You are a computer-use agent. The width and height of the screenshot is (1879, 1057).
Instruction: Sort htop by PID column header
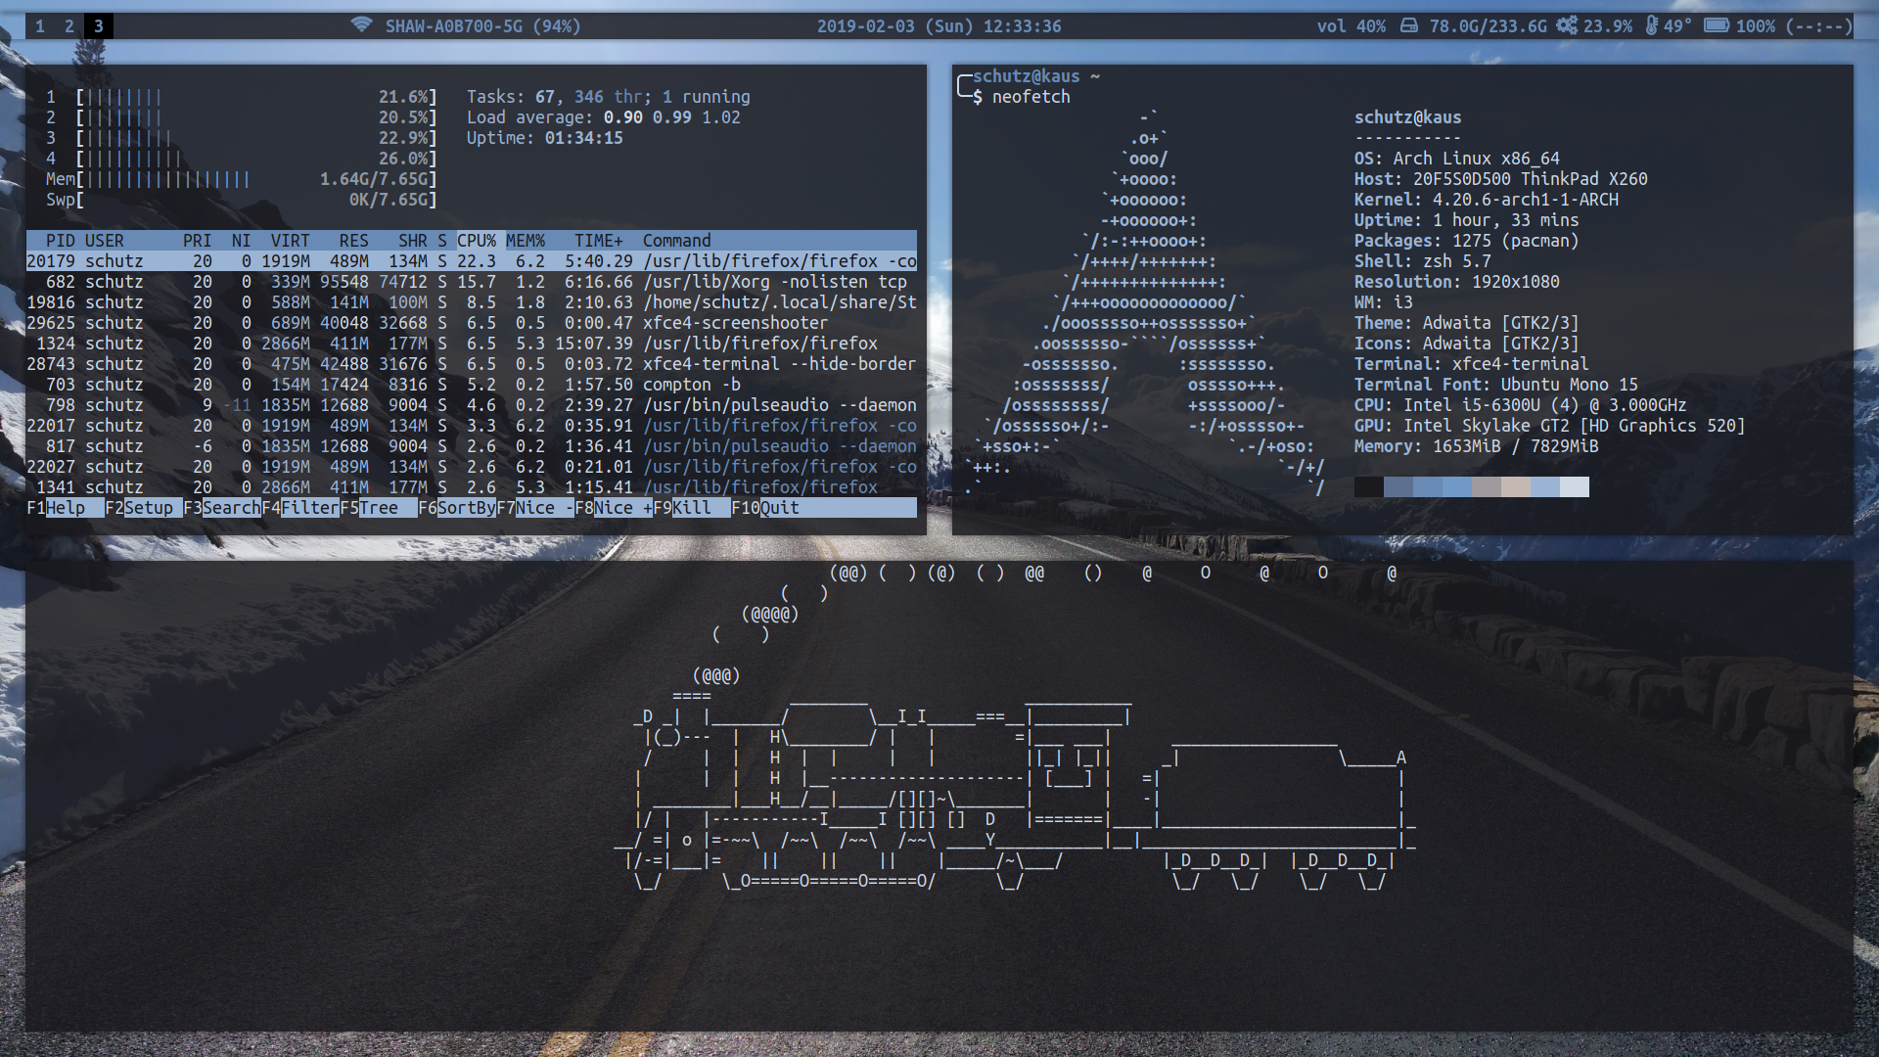(60, 241)
